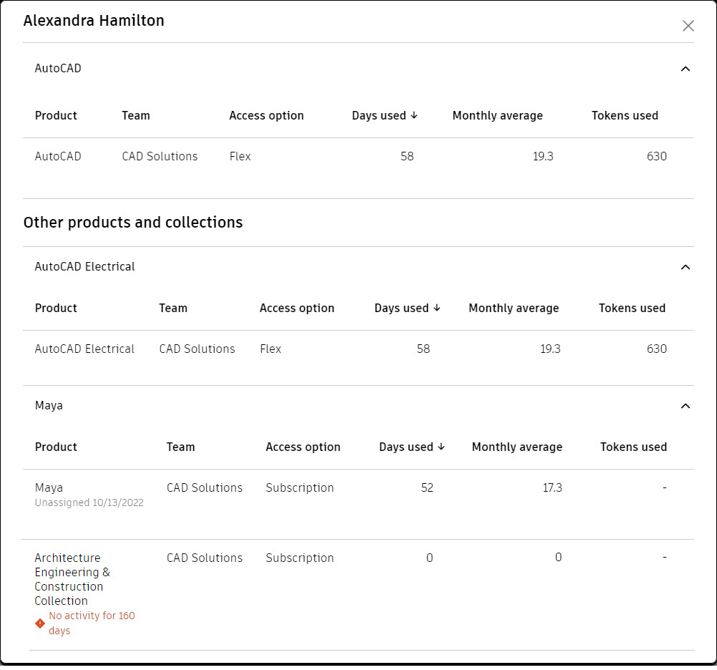Click Other products and collections heading
This screenshot has width=717, height=670.
[133, 223]
